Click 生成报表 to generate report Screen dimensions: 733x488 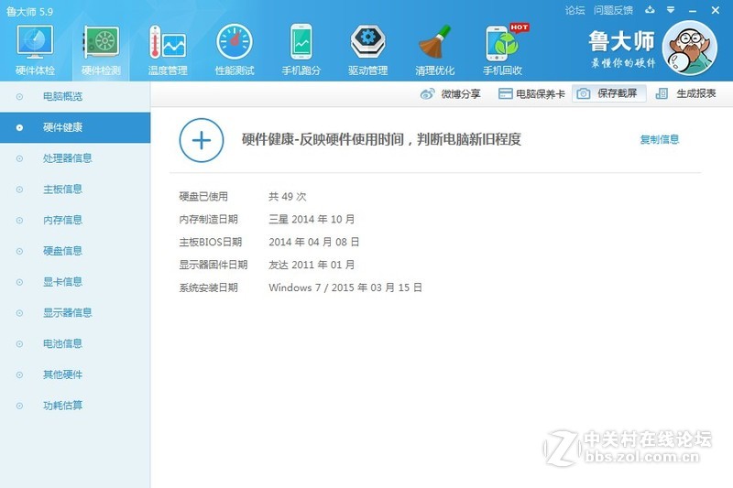click(x=685, y=93)
